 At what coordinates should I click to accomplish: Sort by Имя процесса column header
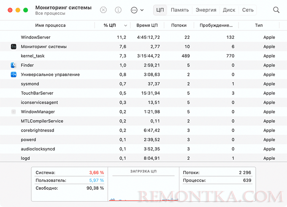[x=50, y=25]
